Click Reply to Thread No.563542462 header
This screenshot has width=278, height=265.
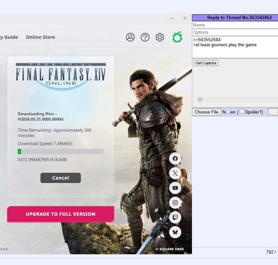[x=235, y=17]
